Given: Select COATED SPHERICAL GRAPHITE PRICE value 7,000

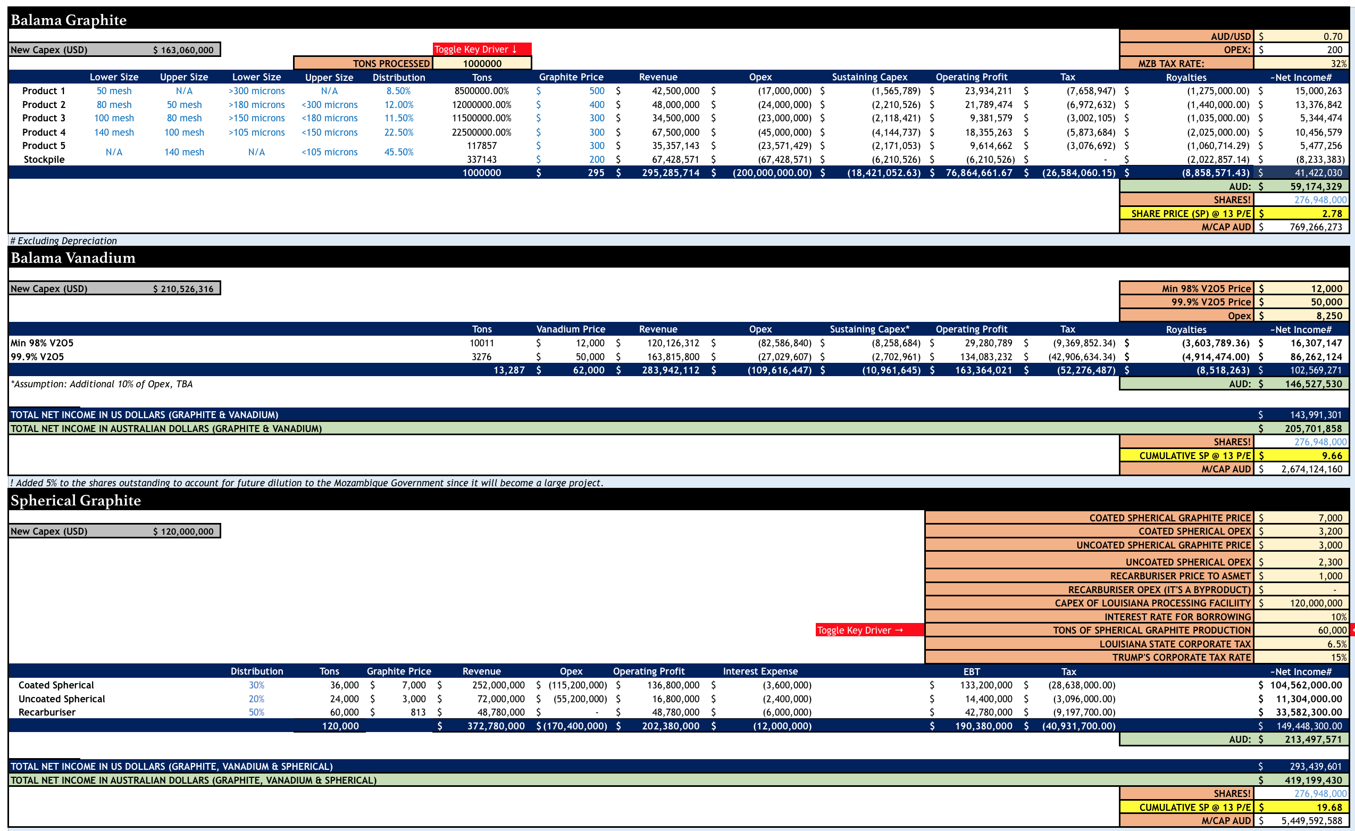Looking at the screenshot, I should 1301,518.
